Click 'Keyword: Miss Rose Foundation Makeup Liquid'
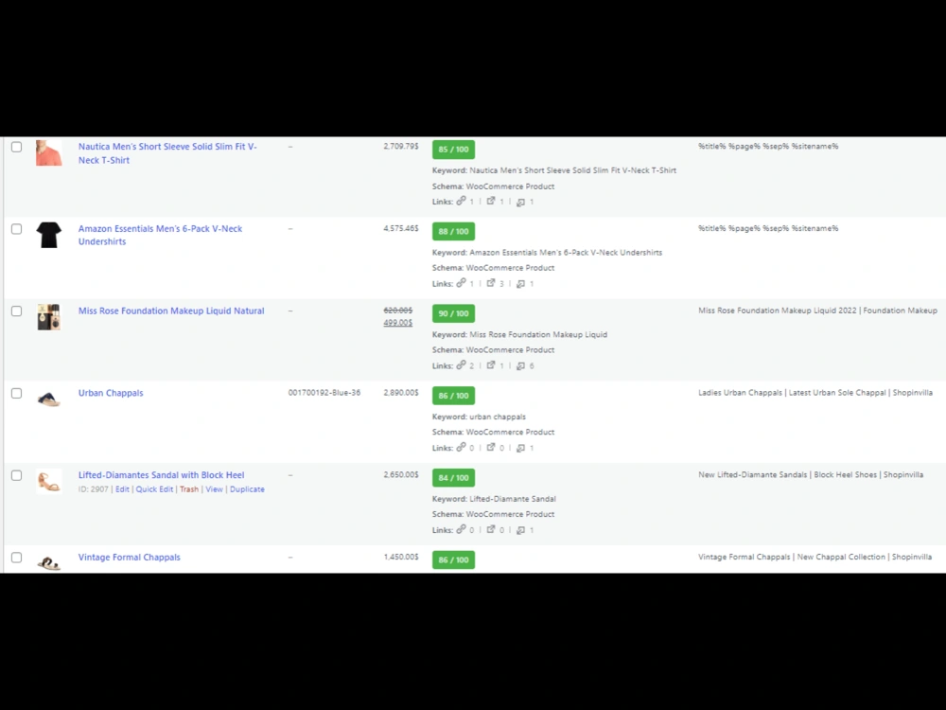Image resolution: width=946 pixels, height=710 pixels. point(519,334)
